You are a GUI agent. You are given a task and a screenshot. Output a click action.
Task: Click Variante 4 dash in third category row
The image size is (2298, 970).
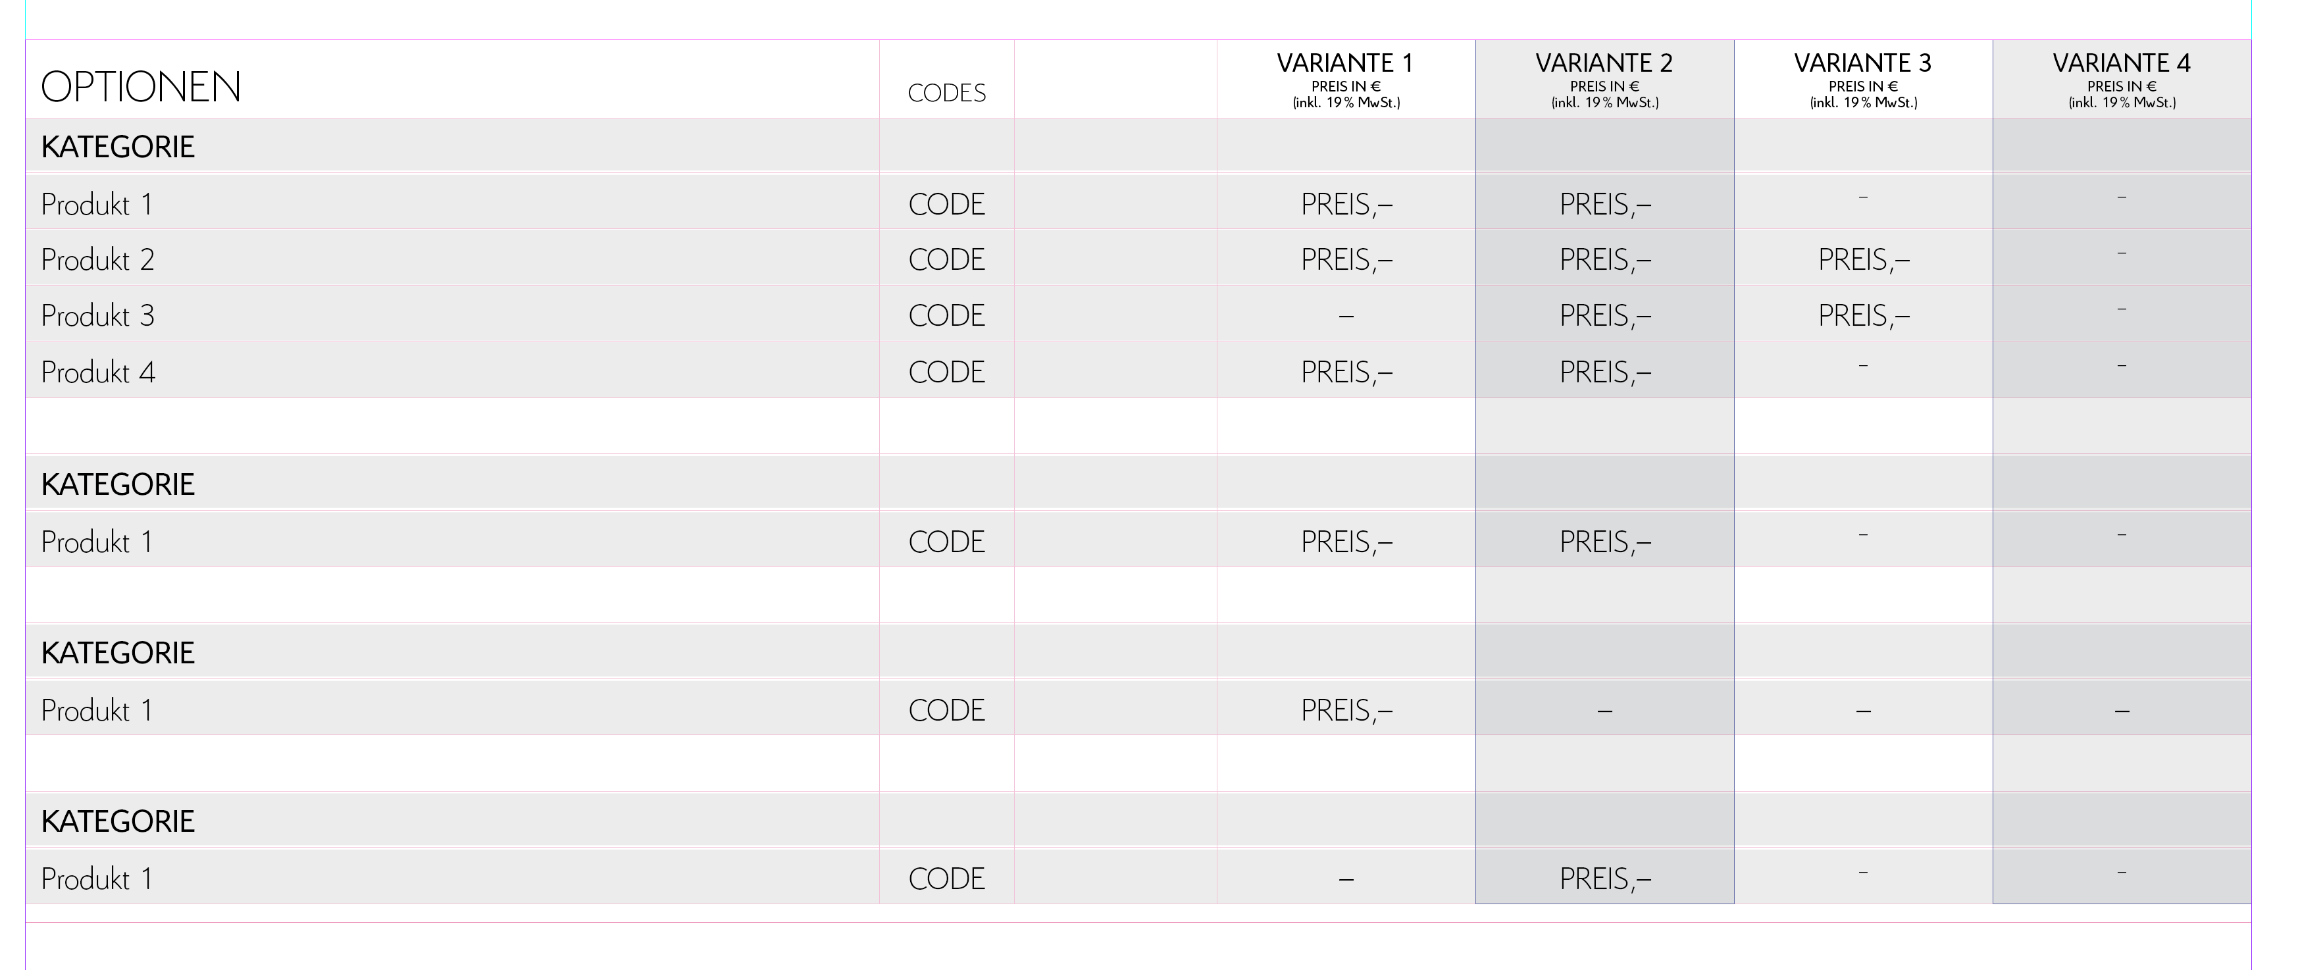(x=2122, y=711)
